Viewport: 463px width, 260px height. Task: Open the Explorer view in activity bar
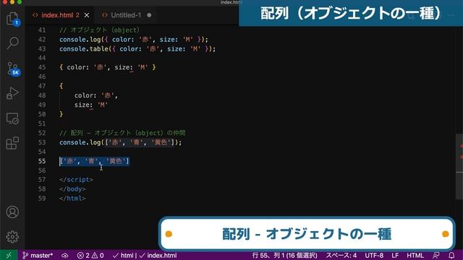coord(13,19)
